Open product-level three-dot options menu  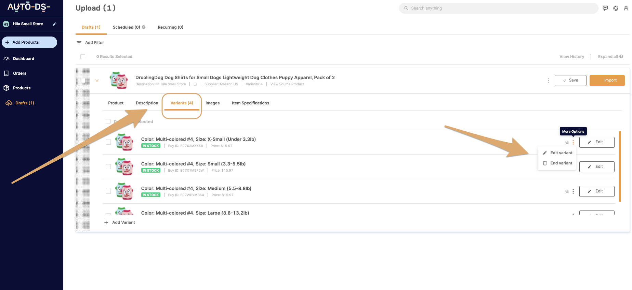(548, 81)
